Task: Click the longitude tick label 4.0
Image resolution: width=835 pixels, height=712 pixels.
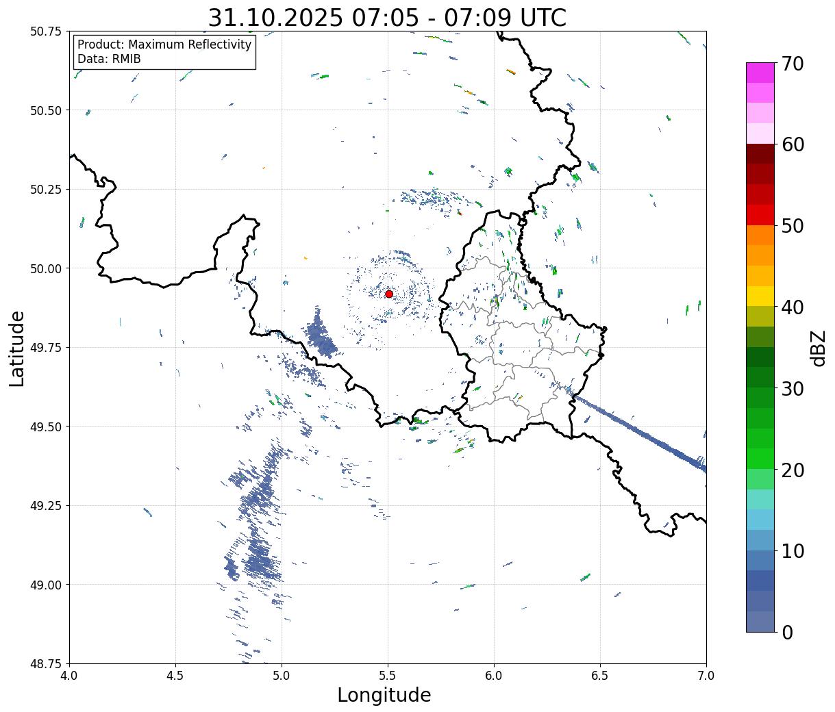Action: click(x=69, y=676)
